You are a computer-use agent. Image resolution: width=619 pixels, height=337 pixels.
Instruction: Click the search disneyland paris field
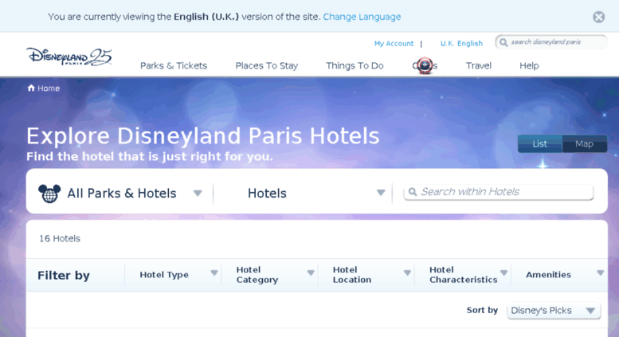pos(551,42)
